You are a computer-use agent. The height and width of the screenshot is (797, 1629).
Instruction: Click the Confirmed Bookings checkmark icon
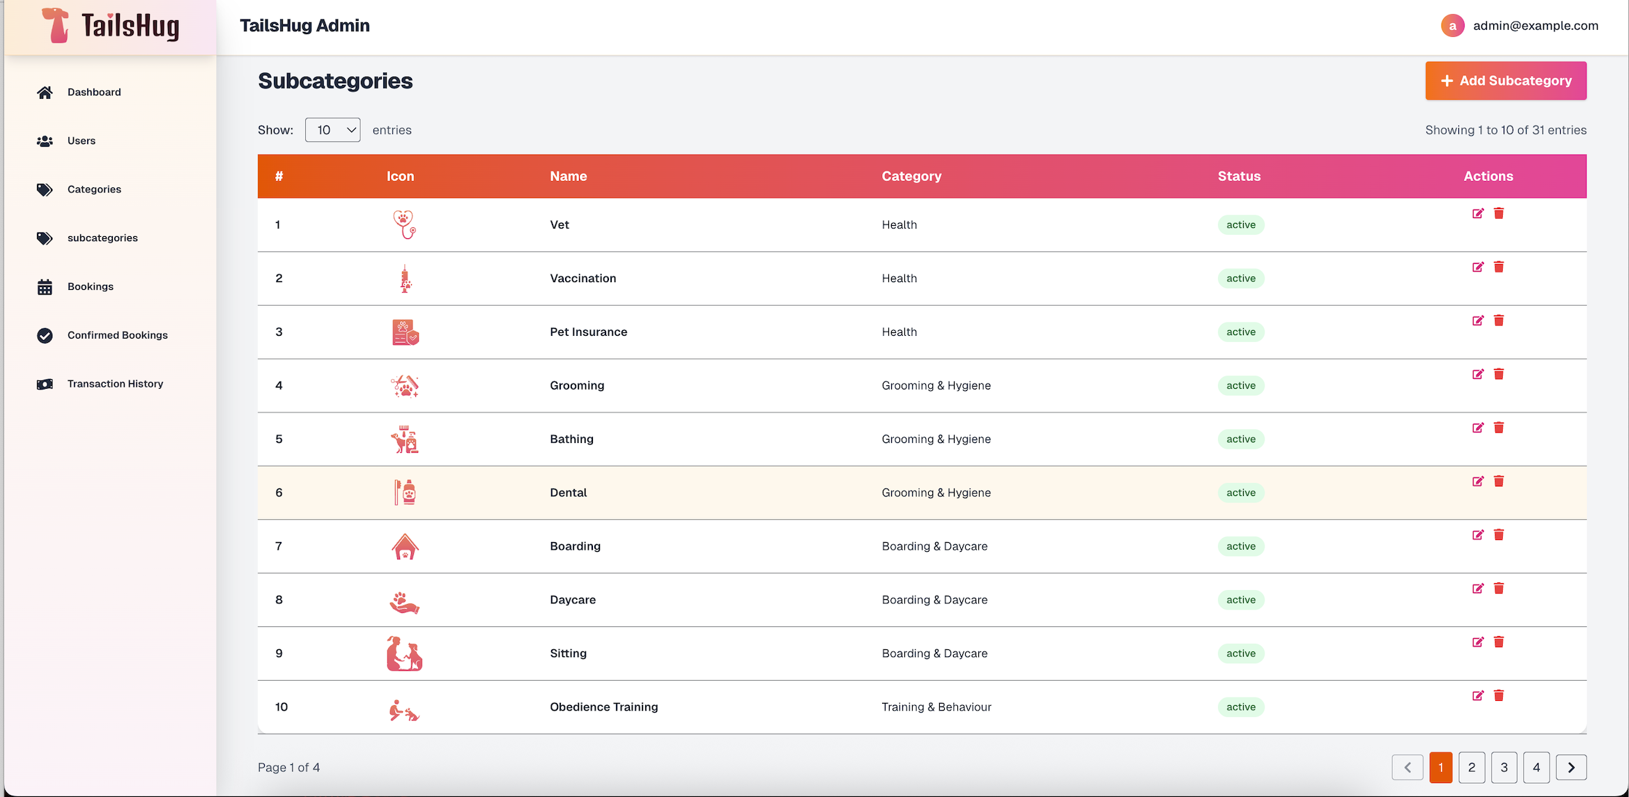tap(45, 335)
